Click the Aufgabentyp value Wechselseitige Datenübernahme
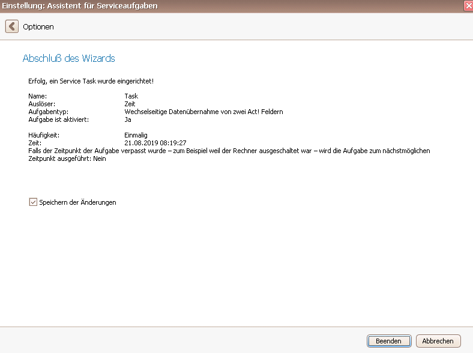The image size is (473, 353). [x=203, y=112]
